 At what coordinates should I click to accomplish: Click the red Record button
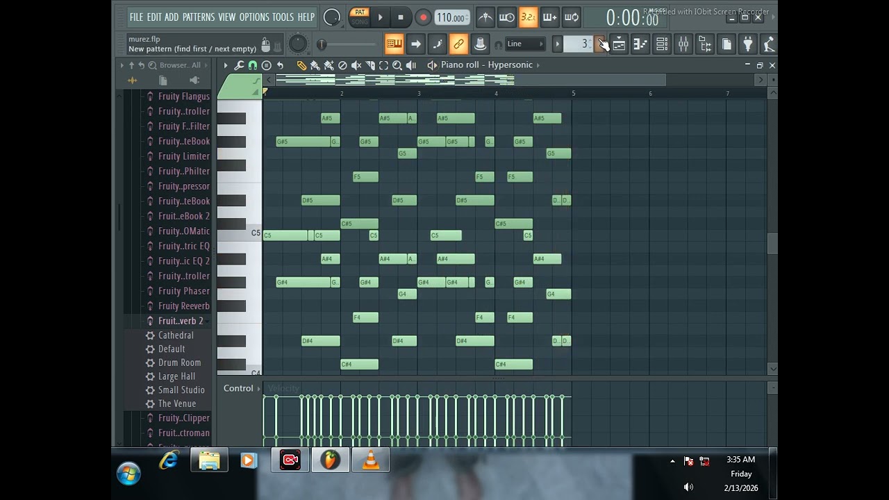pos(423,17)
